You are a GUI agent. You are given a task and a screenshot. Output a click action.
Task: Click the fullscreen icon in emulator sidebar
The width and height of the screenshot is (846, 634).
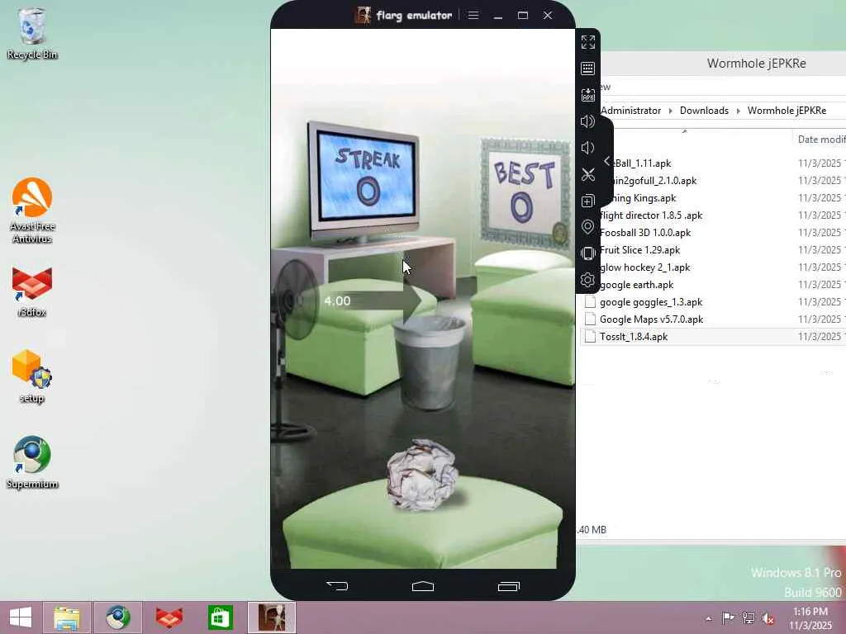point(588,42)
